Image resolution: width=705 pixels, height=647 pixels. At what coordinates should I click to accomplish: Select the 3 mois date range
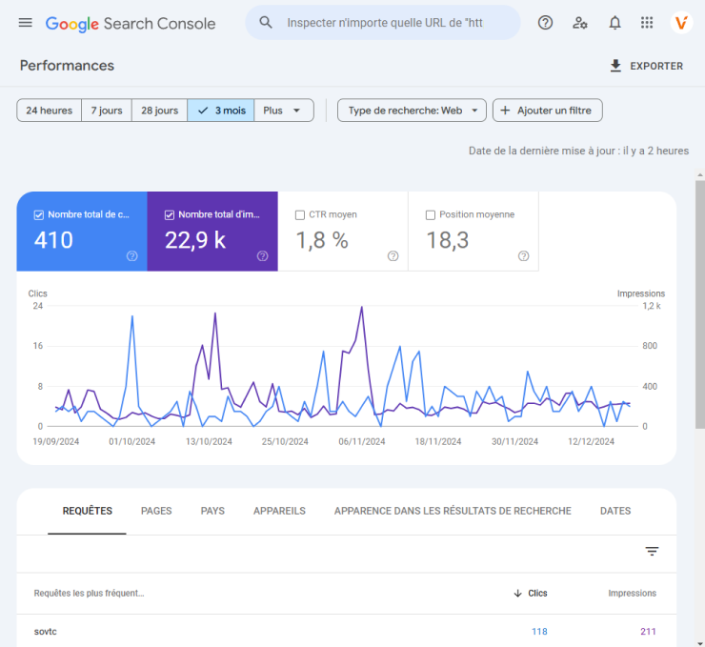(x=221, y=111)
